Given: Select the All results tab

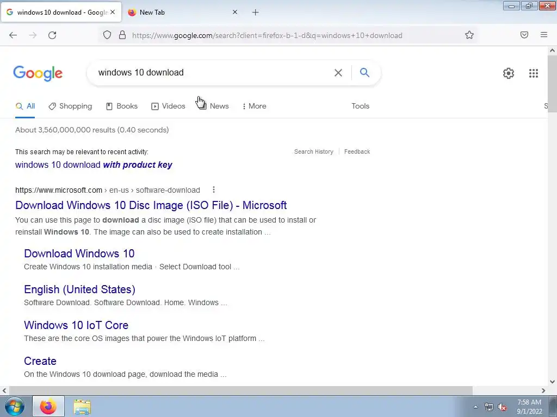Looking at the screenshot, I should (x=25, y=106).
